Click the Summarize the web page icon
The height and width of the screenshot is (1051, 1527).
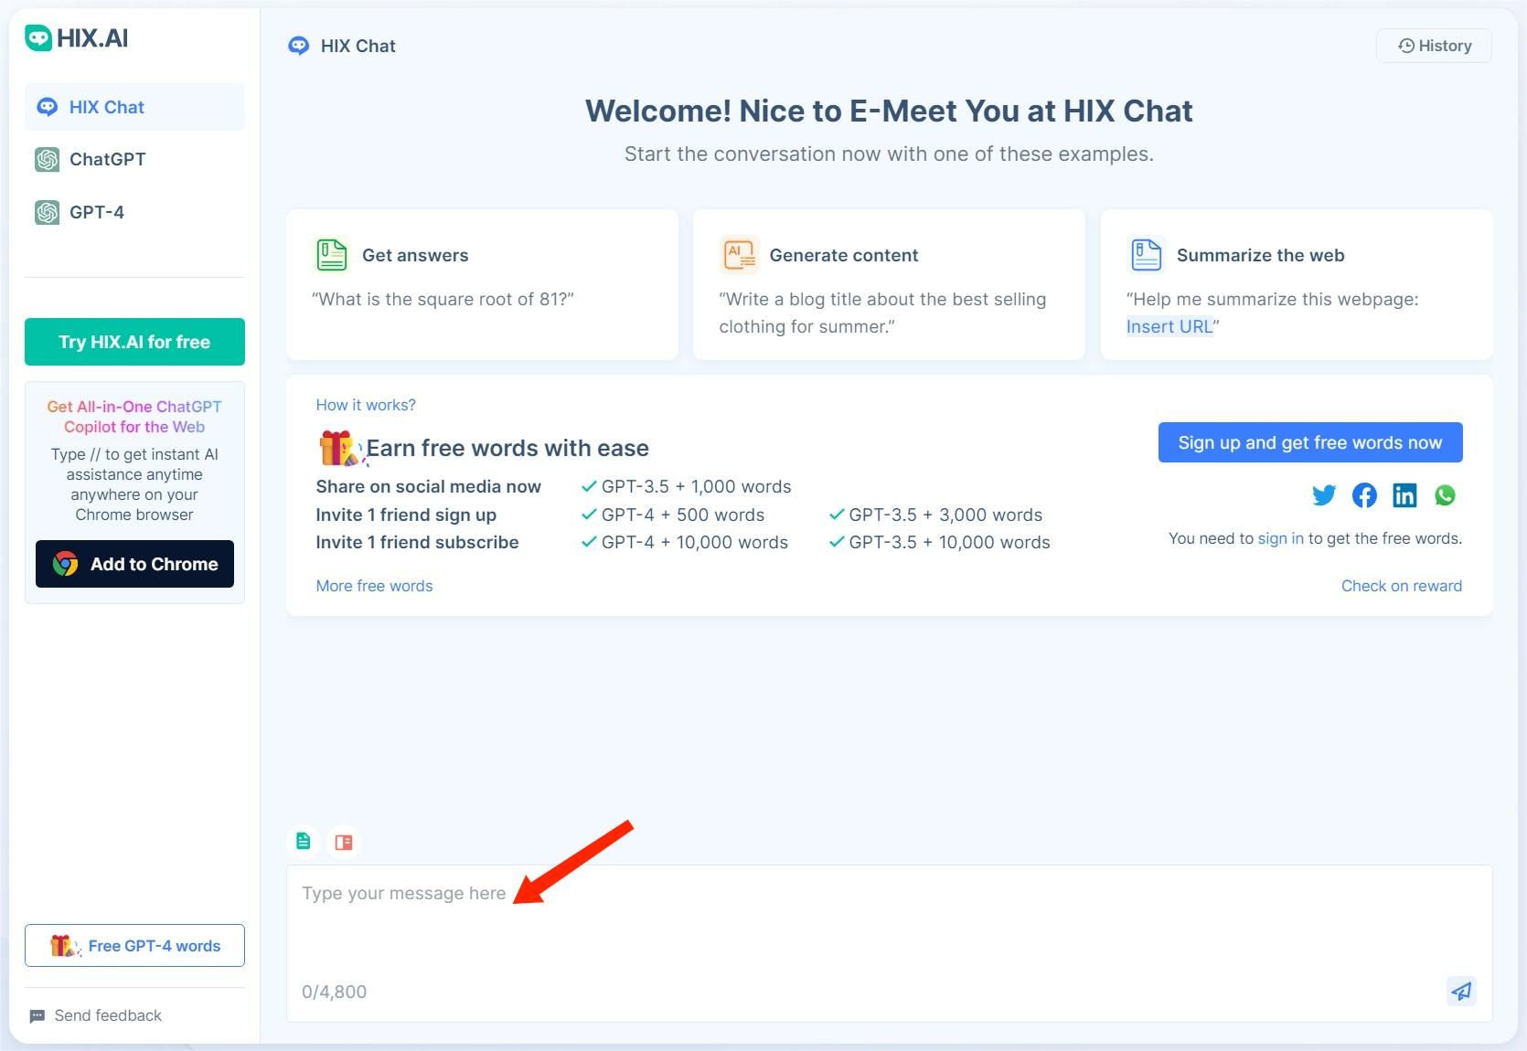pos(1146,254)
